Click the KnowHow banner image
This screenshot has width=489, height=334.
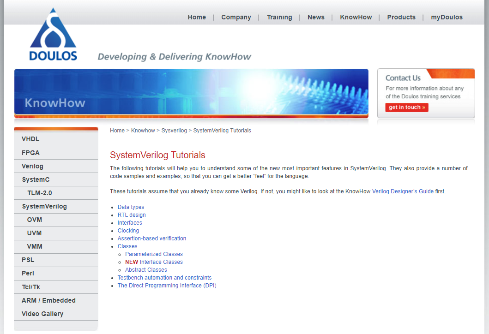point(191,93)
